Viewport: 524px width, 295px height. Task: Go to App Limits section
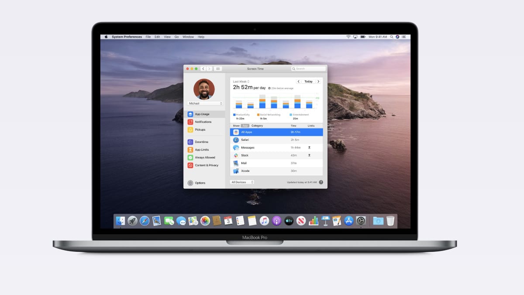point(201,150)
